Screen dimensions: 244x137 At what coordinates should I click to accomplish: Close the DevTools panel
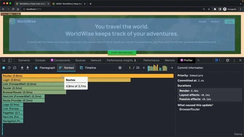[x=241, y=60]
